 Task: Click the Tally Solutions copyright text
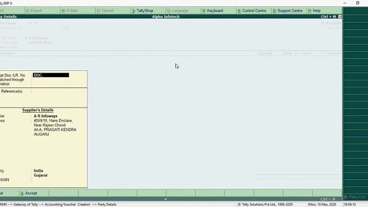[x=266, y=205]
